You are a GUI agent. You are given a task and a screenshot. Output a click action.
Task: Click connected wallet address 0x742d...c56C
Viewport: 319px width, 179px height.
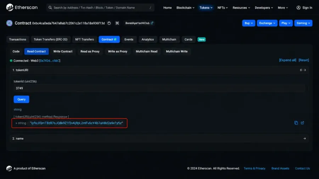(x=50, y=61)
